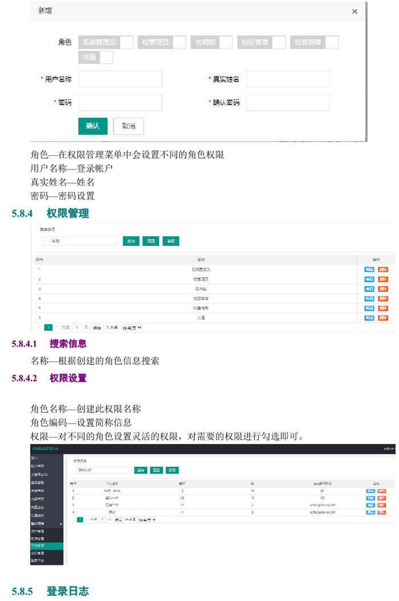This screenshot has width=399, height=601.
Task: Focus the 真实姓名 text box
Action: click(x=288, y=79)
